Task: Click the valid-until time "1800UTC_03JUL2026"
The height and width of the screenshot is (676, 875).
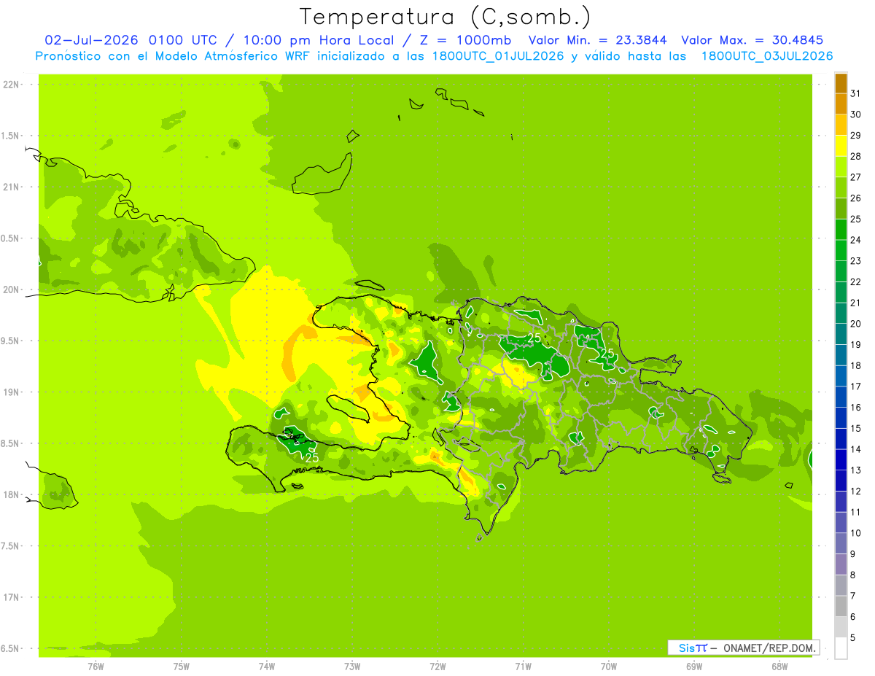Action: click(x=767, y=56)
